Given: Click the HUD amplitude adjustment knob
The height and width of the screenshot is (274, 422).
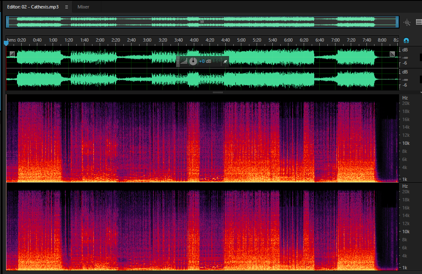Looking at the screenshot, I should click(x=193, y=62).
